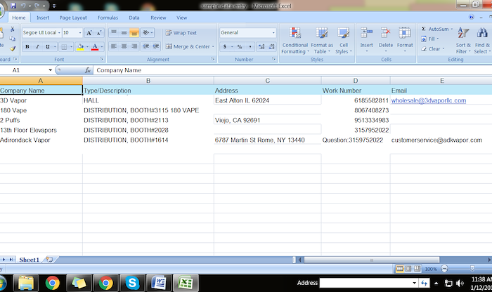Screen dimensions: 492x292
Task: Select Middle Align
Action: (x=124, y=32)
